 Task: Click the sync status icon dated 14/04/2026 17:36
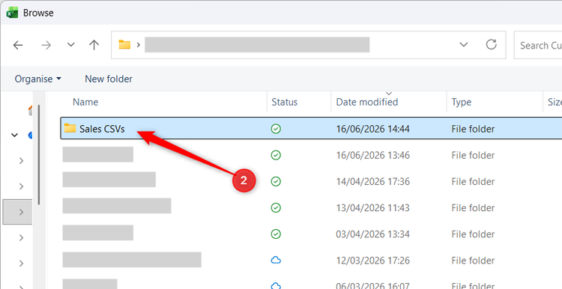point(276,181)
